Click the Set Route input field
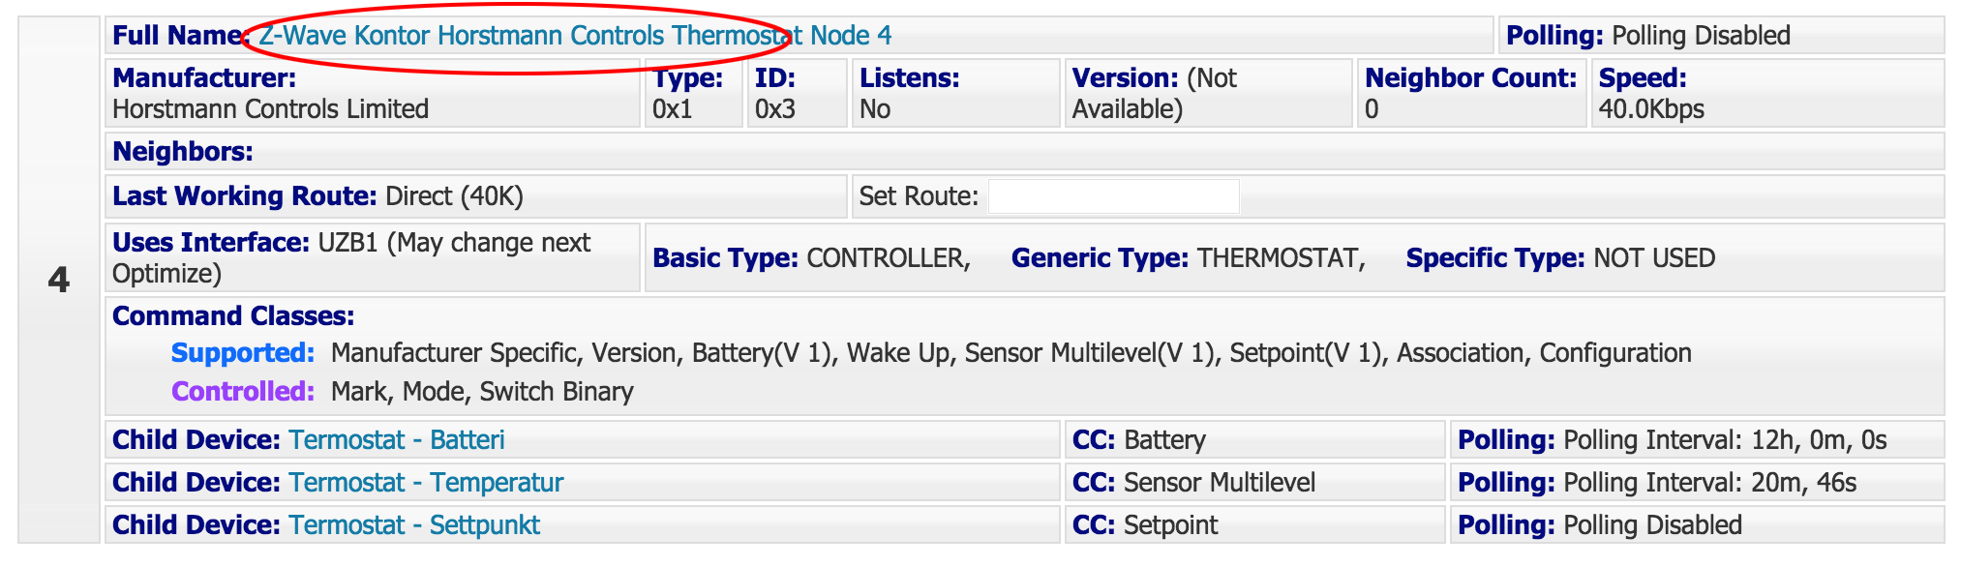 point(1113,196)
